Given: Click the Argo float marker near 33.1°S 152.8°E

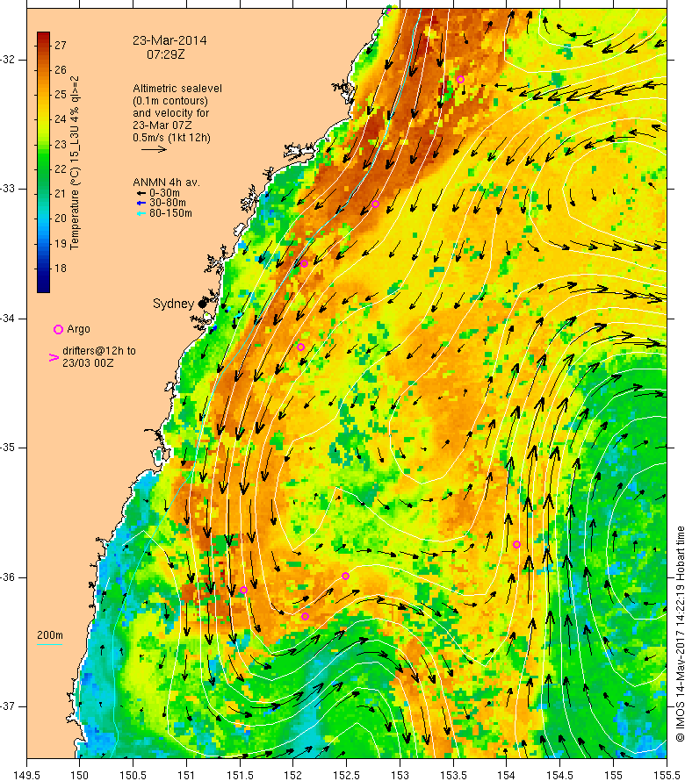Looking at the screenshot, I should point(375,204).
